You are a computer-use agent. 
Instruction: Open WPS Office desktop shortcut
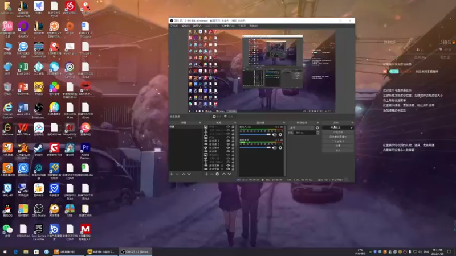pos(23,130)
